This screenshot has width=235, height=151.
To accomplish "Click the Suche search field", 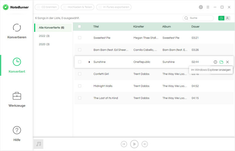I will tap(198, 18).
